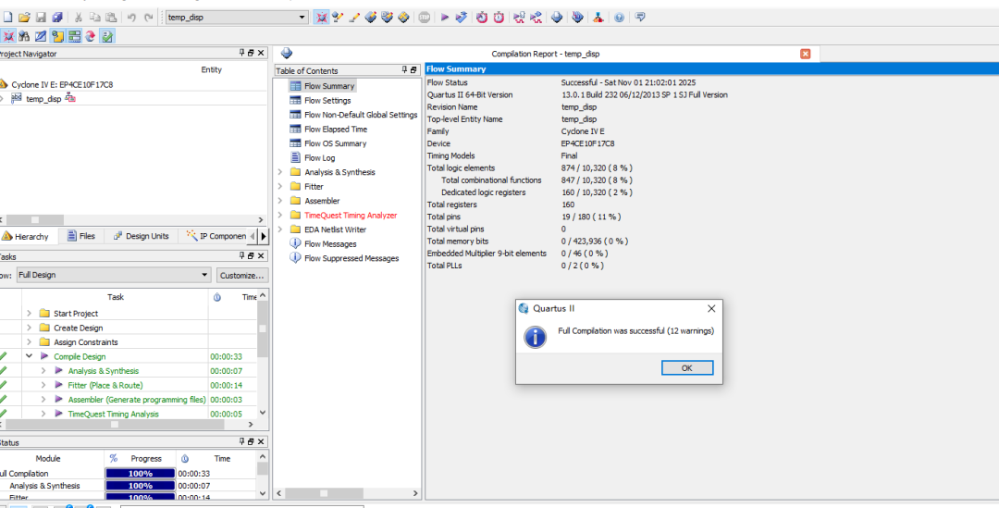Click the New file icon in toolbar
999x508 pixels.
coord(7,18)
